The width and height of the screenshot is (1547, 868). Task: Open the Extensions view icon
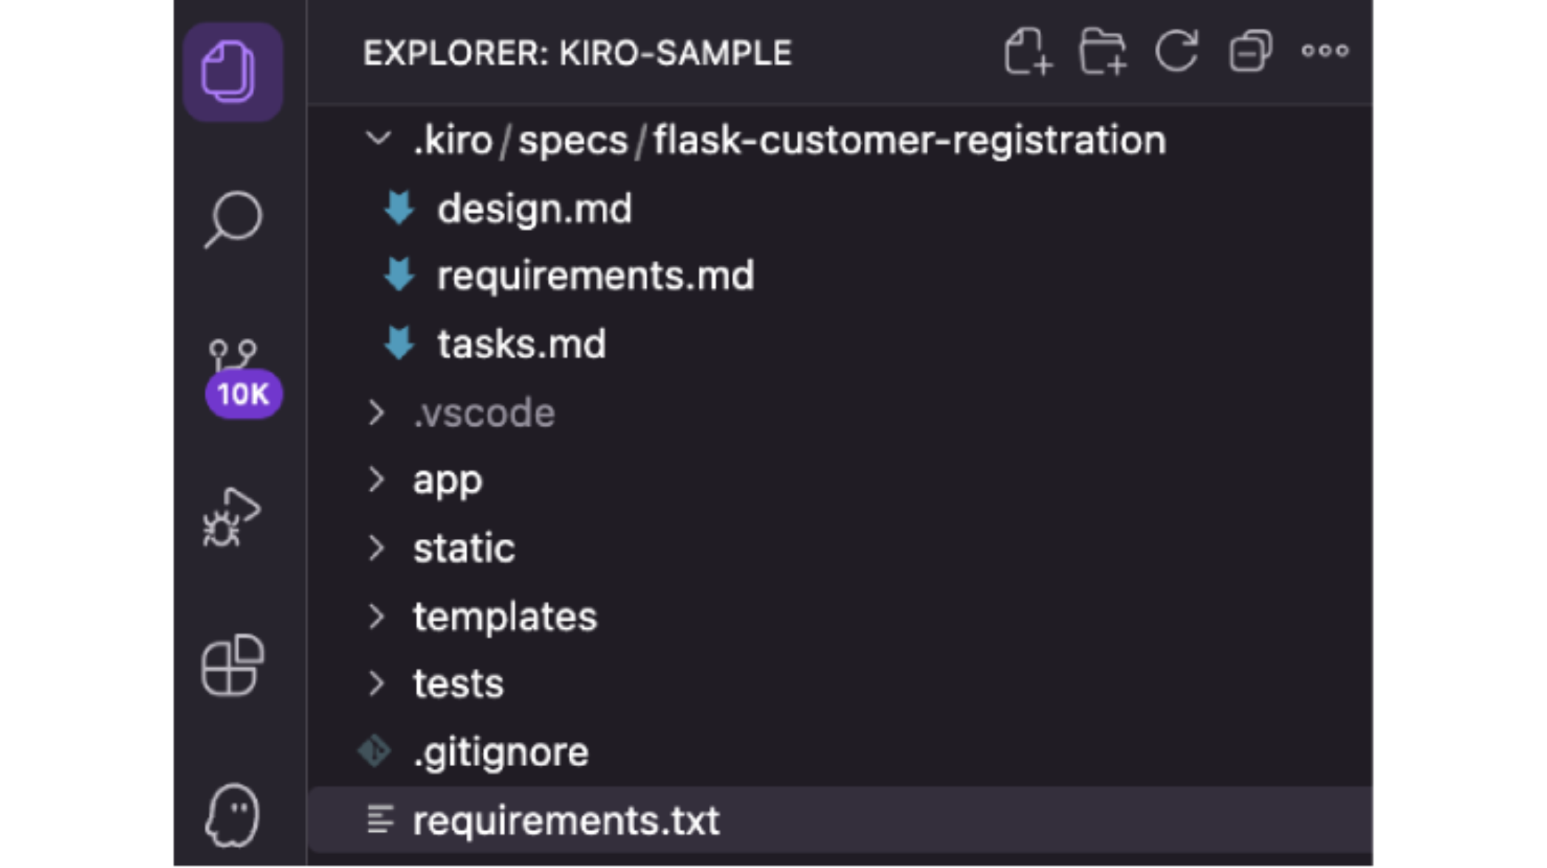pyautogui.click(x=232, y=665)
